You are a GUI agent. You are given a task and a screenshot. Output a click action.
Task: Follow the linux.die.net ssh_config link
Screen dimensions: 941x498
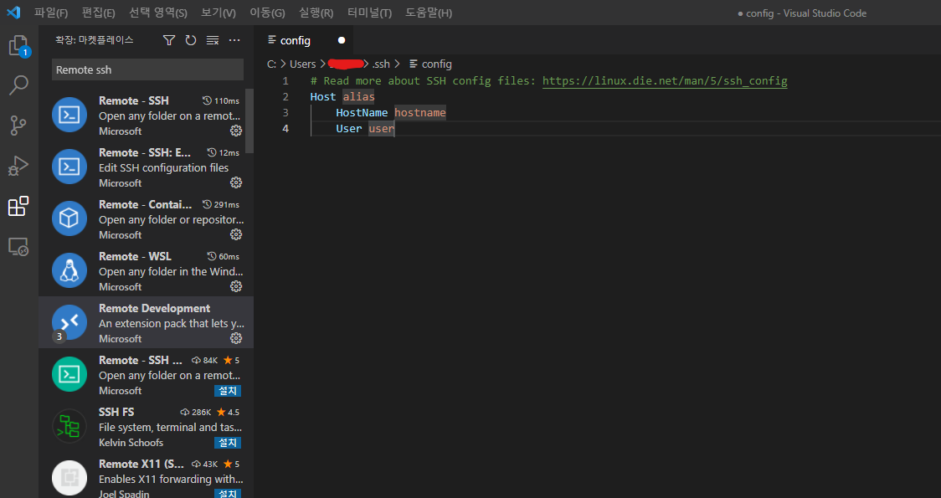[665, 80]
